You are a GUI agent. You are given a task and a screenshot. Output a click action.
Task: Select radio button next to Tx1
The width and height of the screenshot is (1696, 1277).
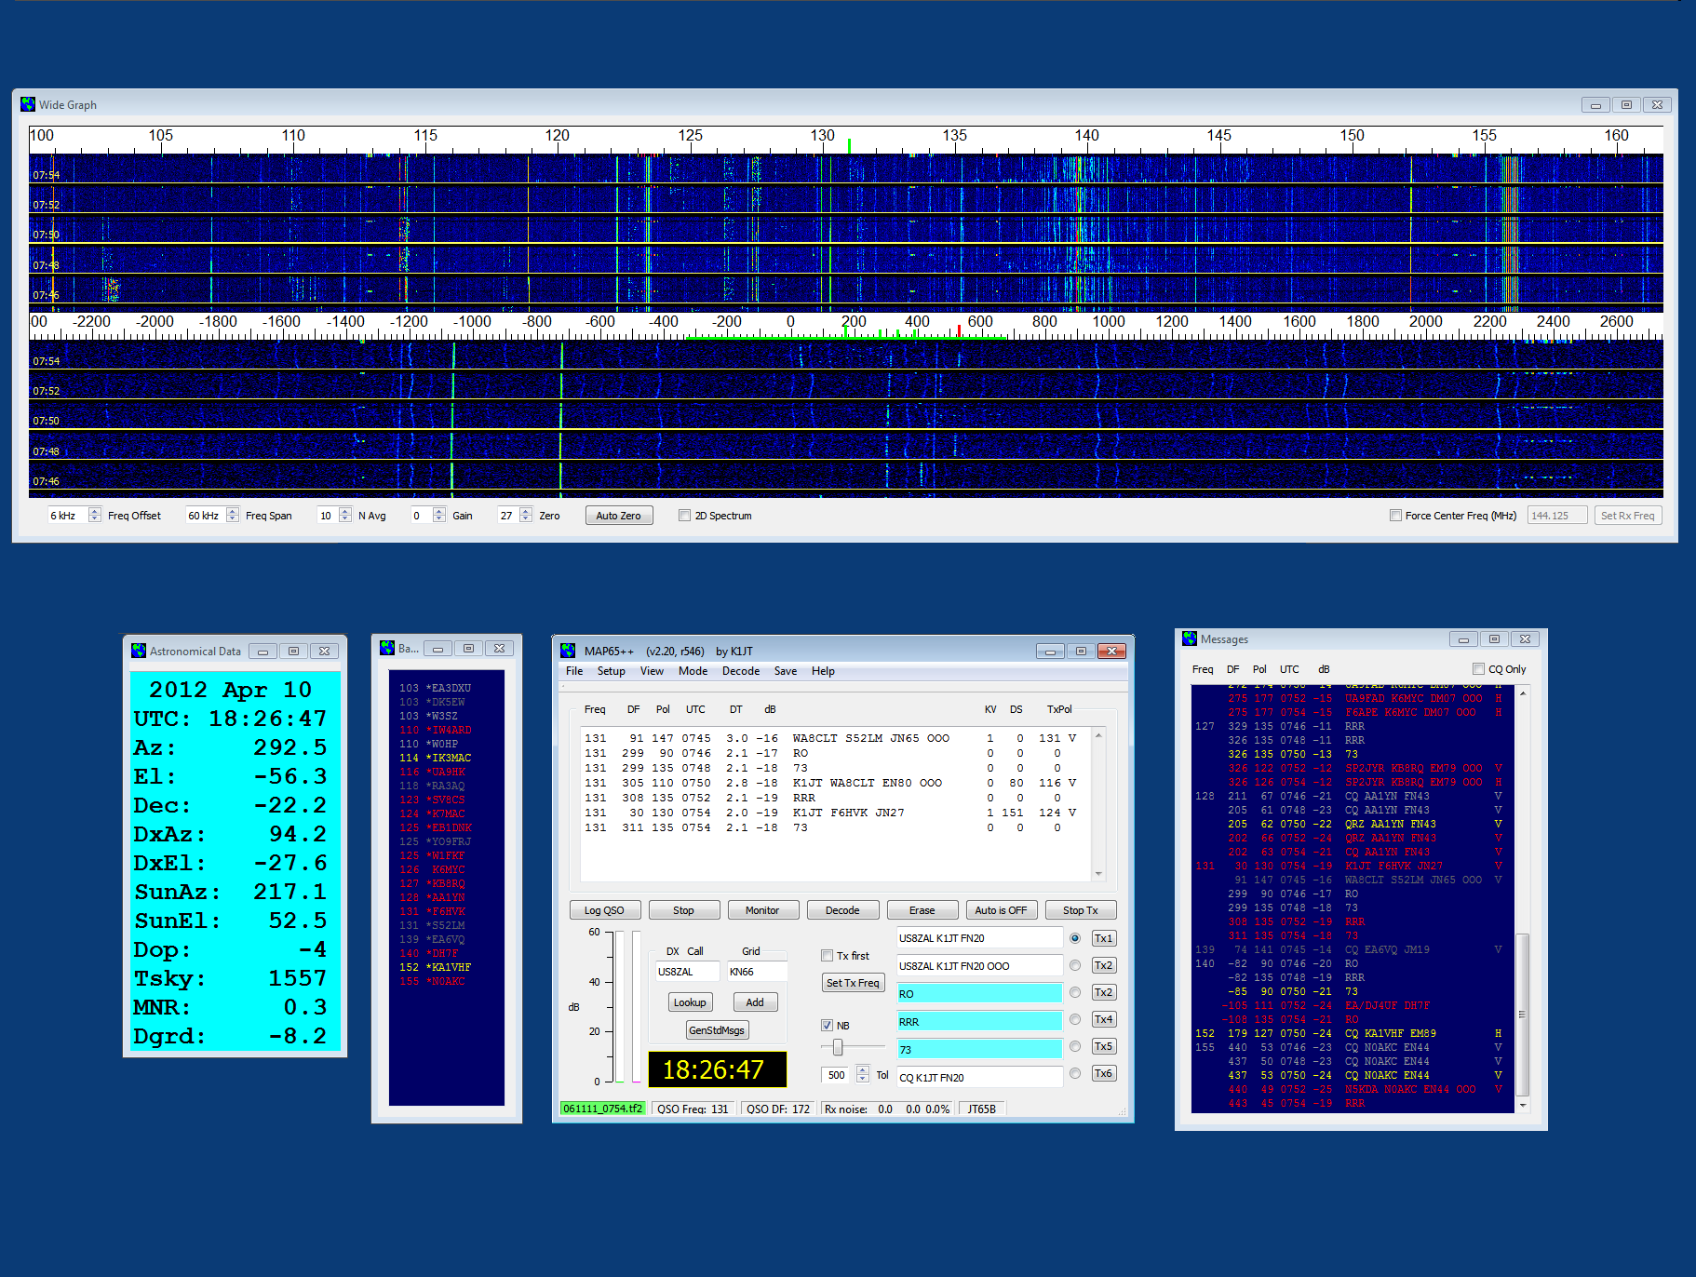[x=1075, y=938]
